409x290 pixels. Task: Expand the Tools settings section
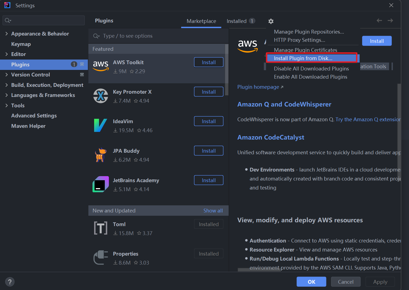pyautogui.click(x=7, y=105)
